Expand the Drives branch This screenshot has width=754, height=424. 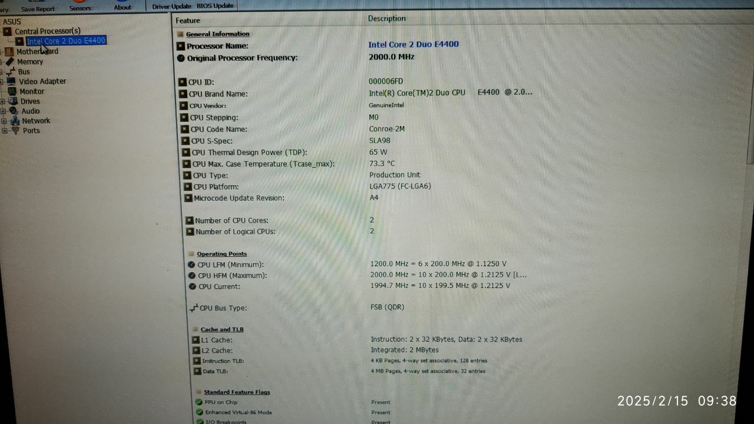[x=3, y=101]
